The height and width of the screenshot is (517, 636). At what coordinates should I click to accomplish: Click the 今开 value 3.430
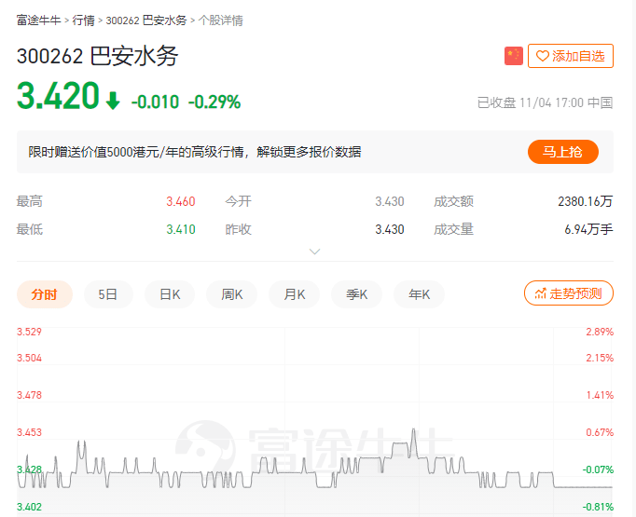click(390, 201)
